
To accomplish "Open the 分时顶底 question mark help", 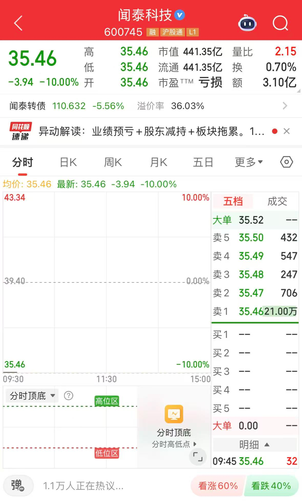I will pos(68,396).
